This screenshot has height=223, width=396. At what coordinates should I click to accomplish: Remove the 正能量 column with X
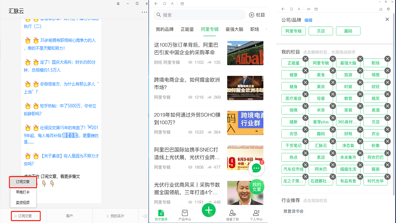coord(305,59)
